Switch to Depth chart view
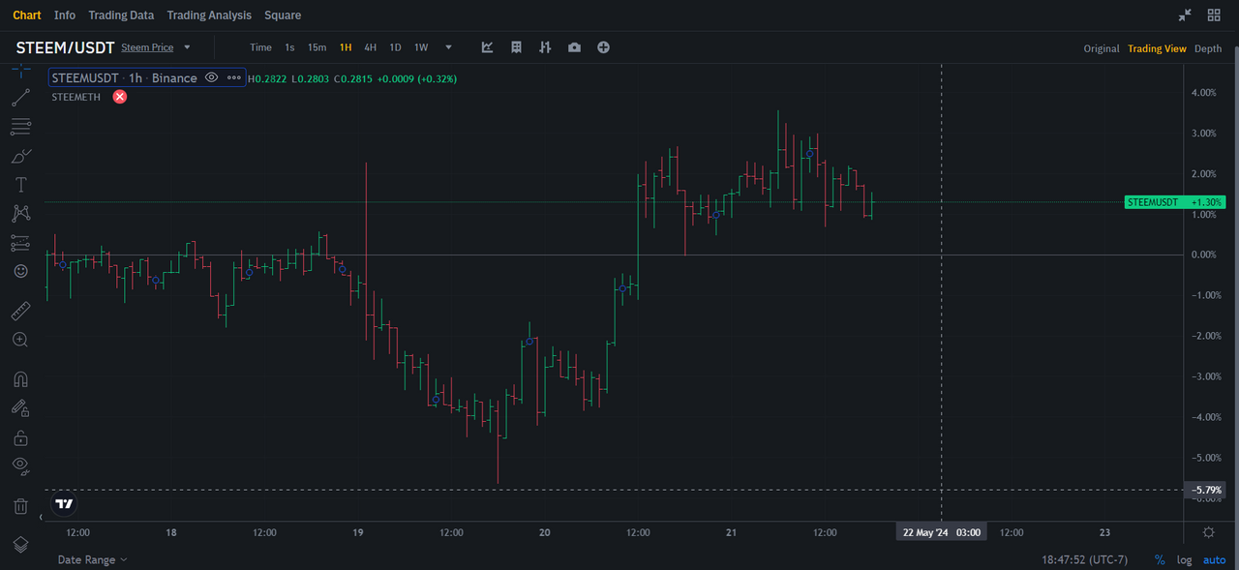Image resolution: width=1239 pixels, height=570 pixels. click(1208, 48)
